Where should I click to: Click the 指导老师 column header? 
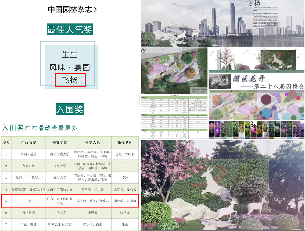125,142
